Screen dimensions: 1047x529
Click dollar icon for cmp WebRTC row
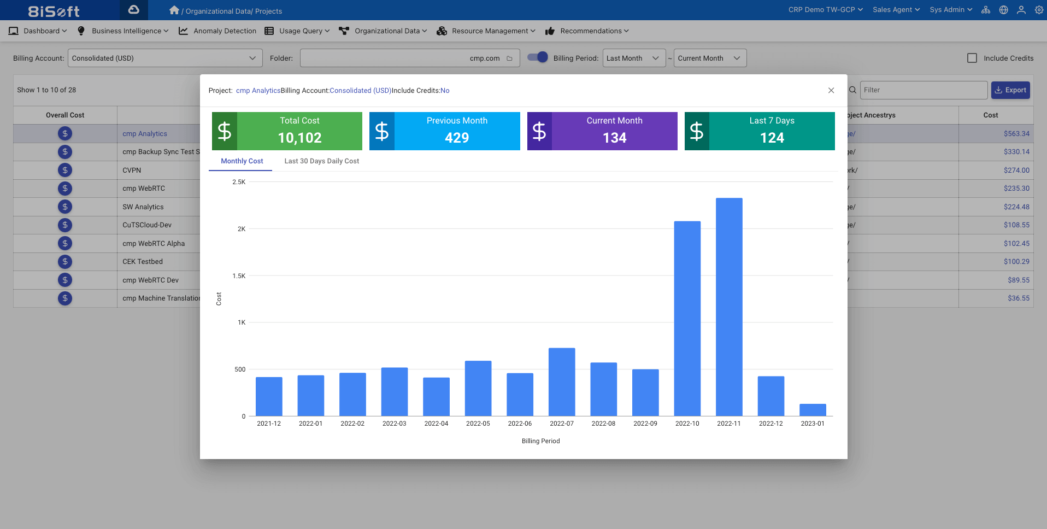point(65,189)
